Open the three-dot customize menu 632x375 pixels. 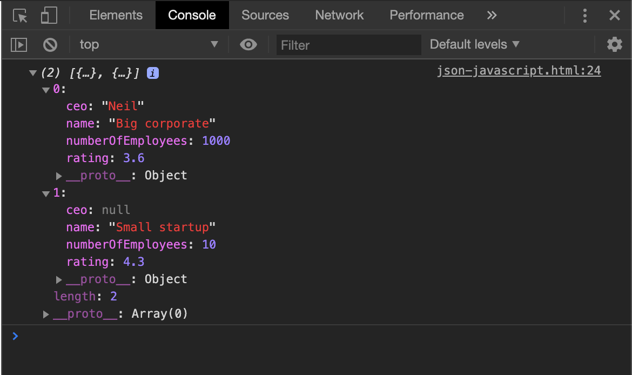click(x=585, y=16)
